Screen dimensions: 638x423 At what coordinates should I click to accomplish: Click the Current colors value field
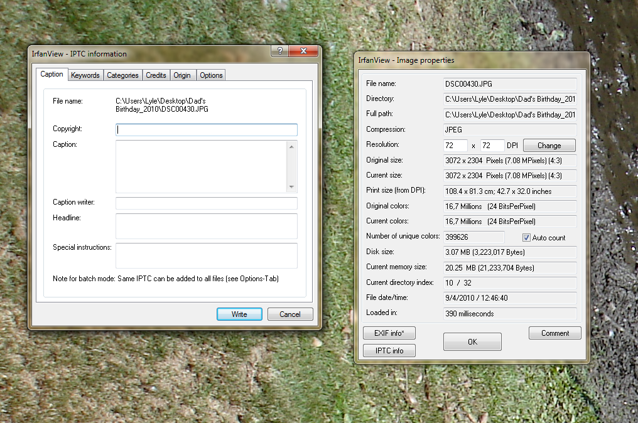(x=510, y=222)
